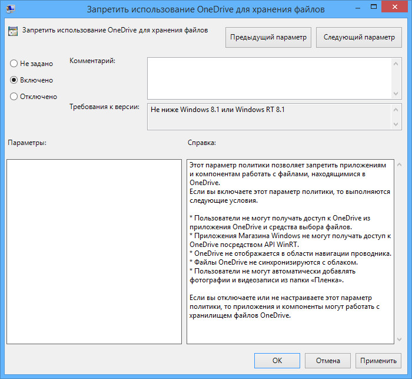Screen dimensions: 412x379
Task: Close the policy dialog window
Action: 395,7
